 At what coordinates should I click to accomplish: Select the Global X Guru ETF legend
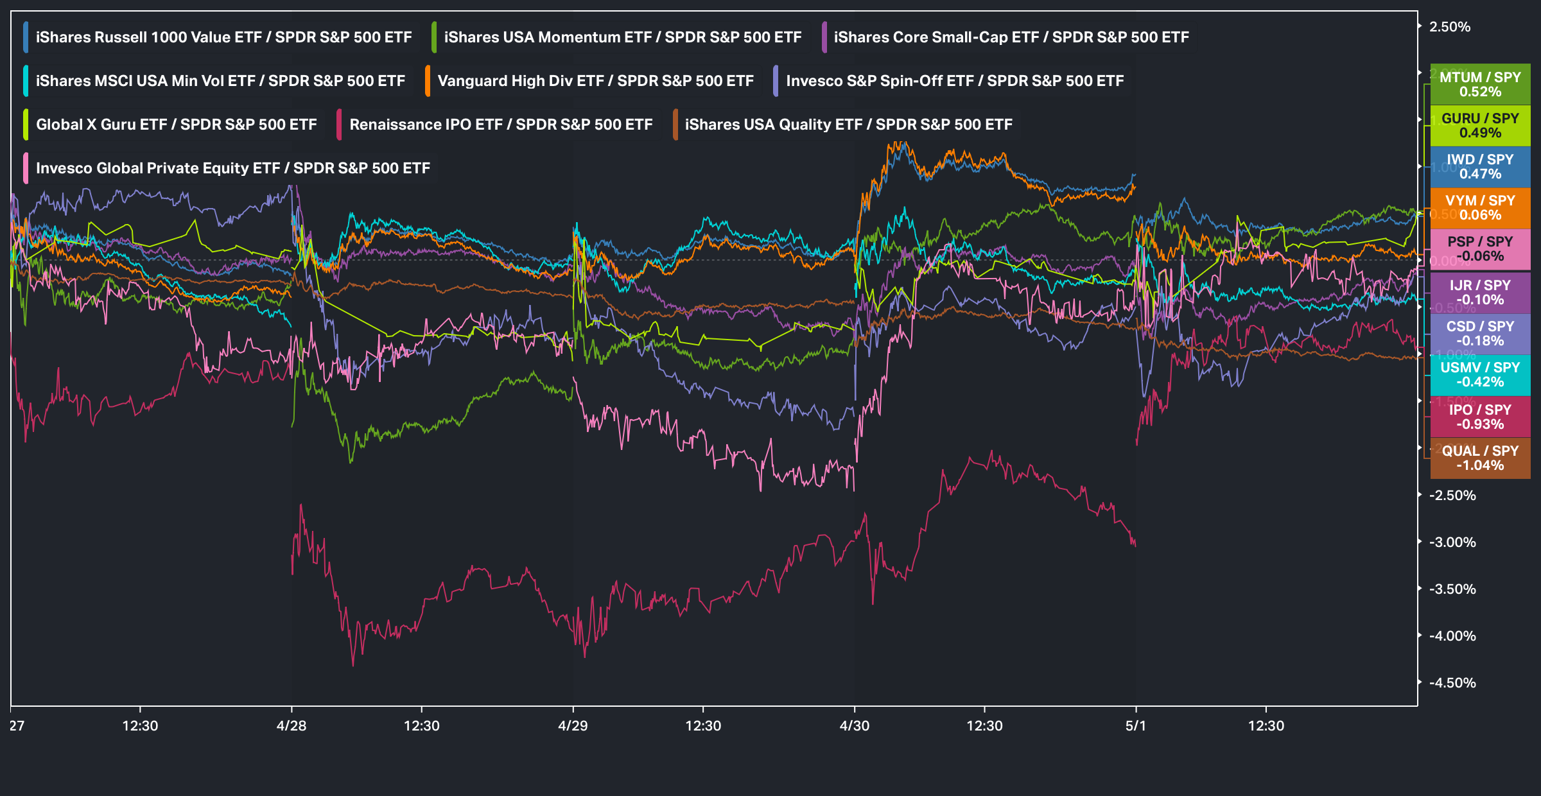[x=171, y=125]
